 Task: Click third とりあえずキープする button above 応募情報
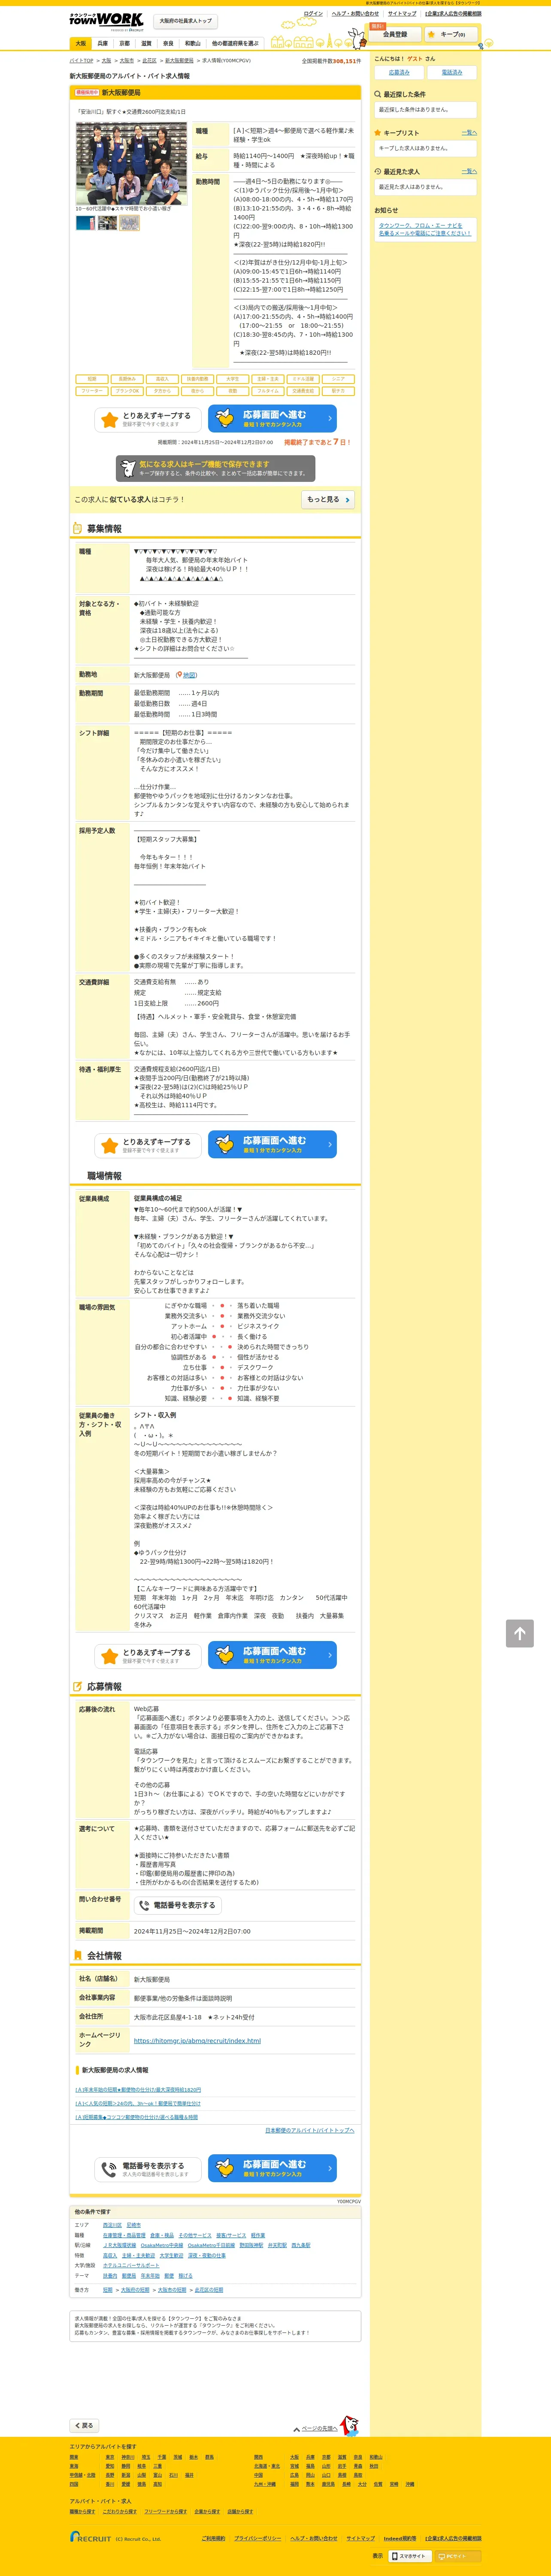(148, 1656)
